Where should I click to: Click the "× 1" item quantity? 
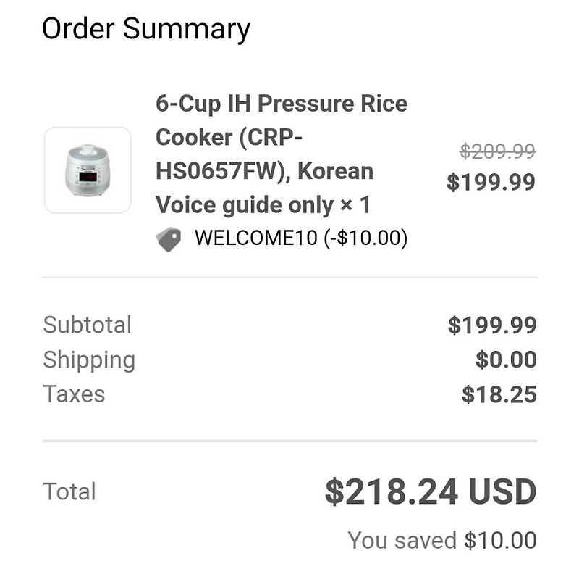tap(355, 205)
